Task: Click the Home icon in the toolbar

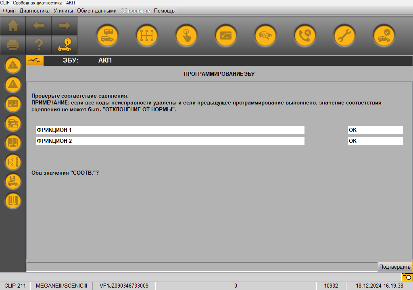Action: click(x=13, y=25)
